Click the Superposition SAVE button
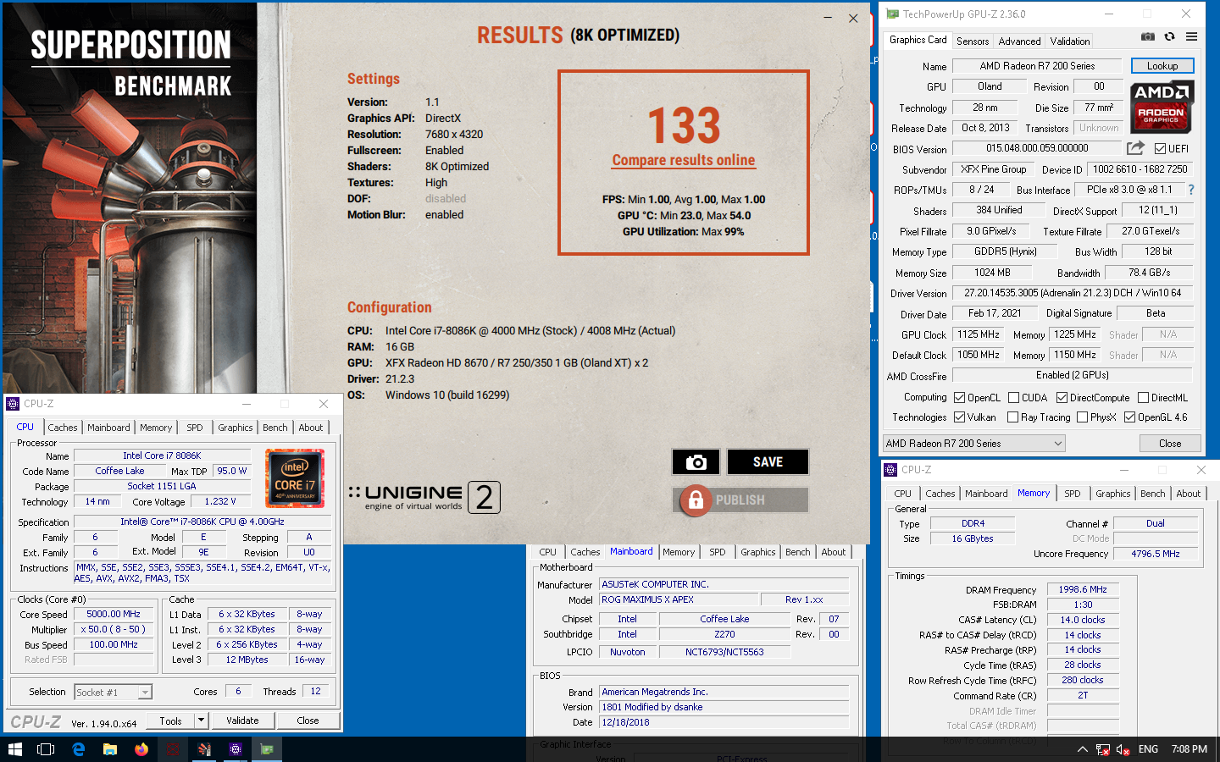Viewport: 1220px width, 762px height. [x=768, y=461]
